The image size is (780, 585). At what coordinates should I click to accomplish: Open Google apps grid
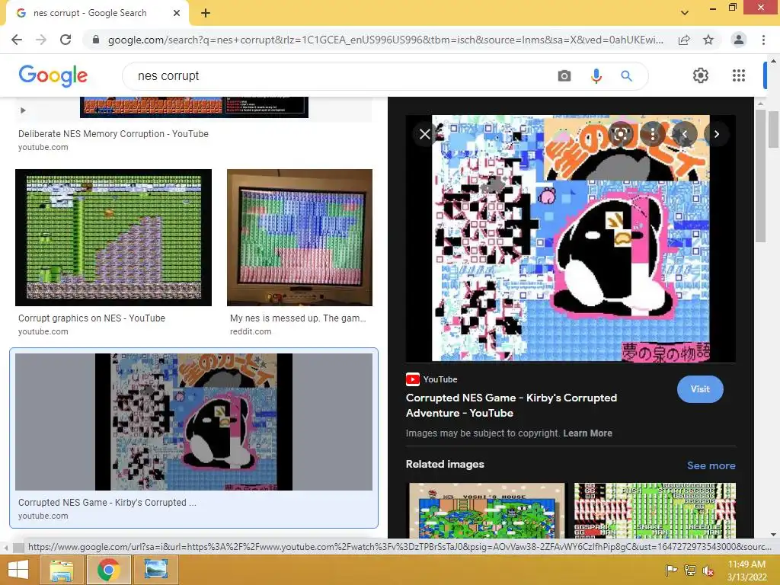click(739, 75)
